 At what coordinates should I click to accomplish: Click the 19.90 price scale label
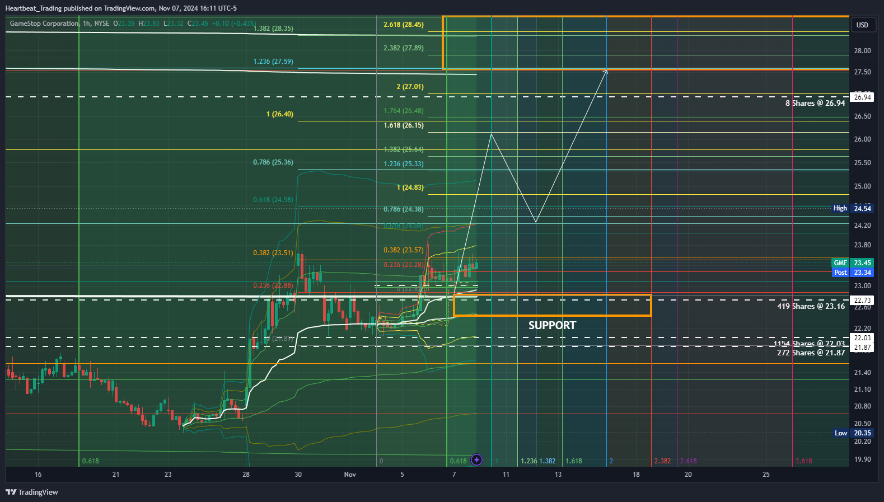coord(862,459)
